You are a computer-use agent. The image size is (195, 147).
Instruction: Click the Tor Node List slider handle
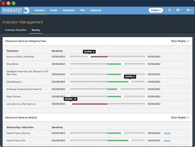(71, 104)
